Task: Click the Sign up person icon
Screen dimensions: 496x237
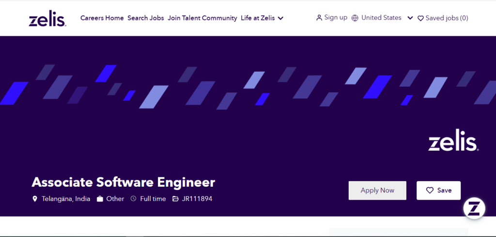Action: coord(319,18)
